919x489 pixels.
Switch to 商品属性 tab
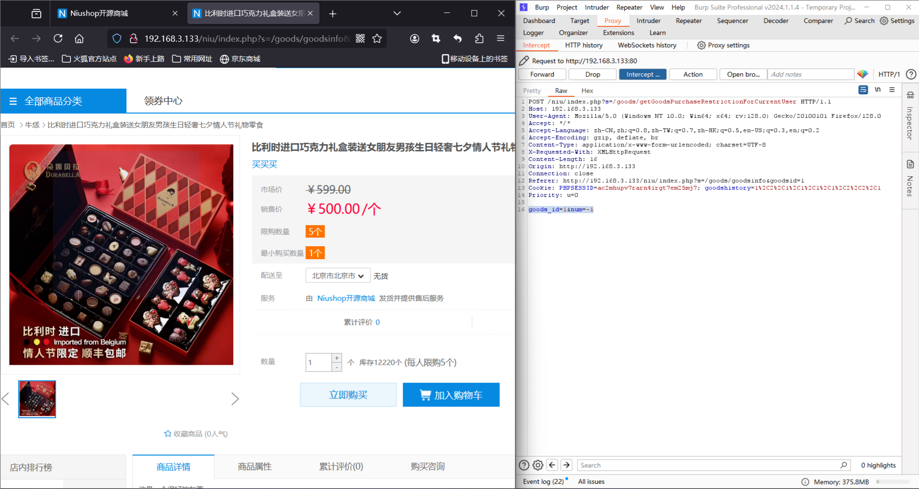[x=255, y=466]
